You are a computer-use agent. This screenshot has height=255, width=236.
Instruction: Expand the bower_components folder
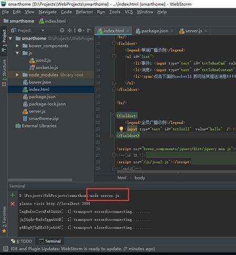point(17,46)
